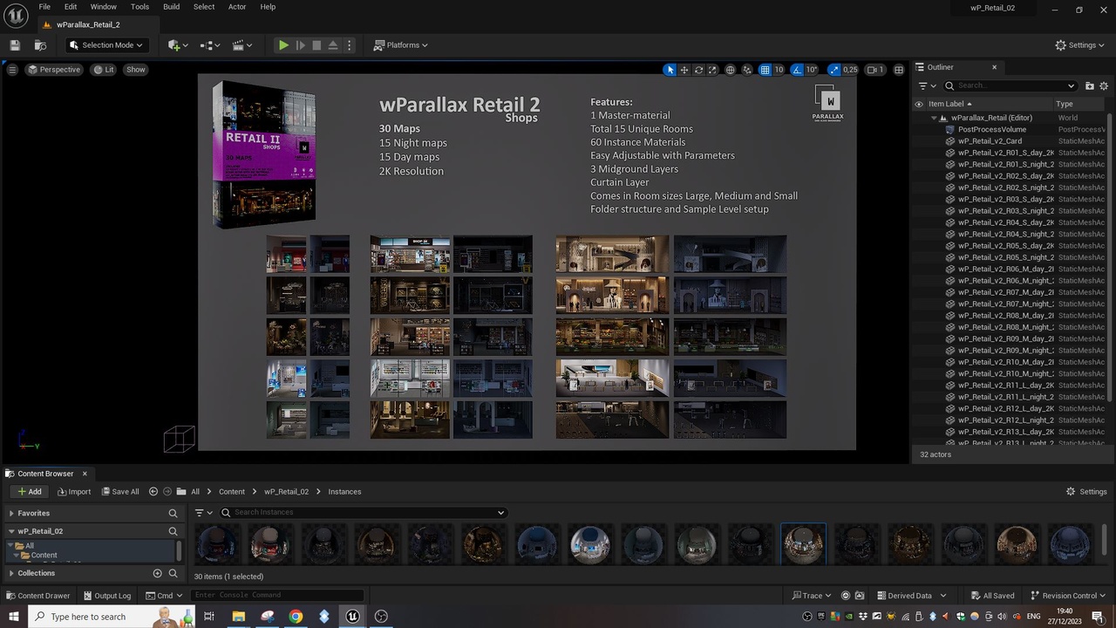Viewport: 1116px width, 628px height.
Task: Expand the Favorites section
Action: [x=11, y=514]
